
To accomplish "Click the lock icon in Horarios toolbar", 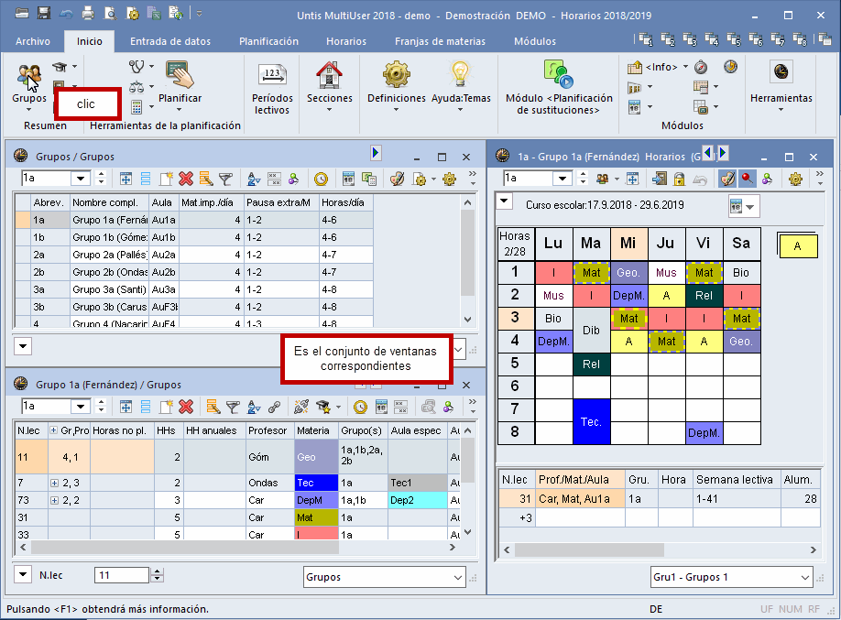I will pyautogui.click(x=680, y=179).
